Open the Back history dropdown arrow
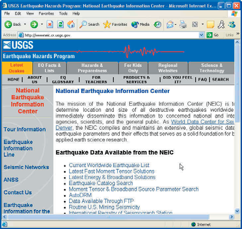Image resolution: width=242 pixels, height=229 pixels. point(25,24)
